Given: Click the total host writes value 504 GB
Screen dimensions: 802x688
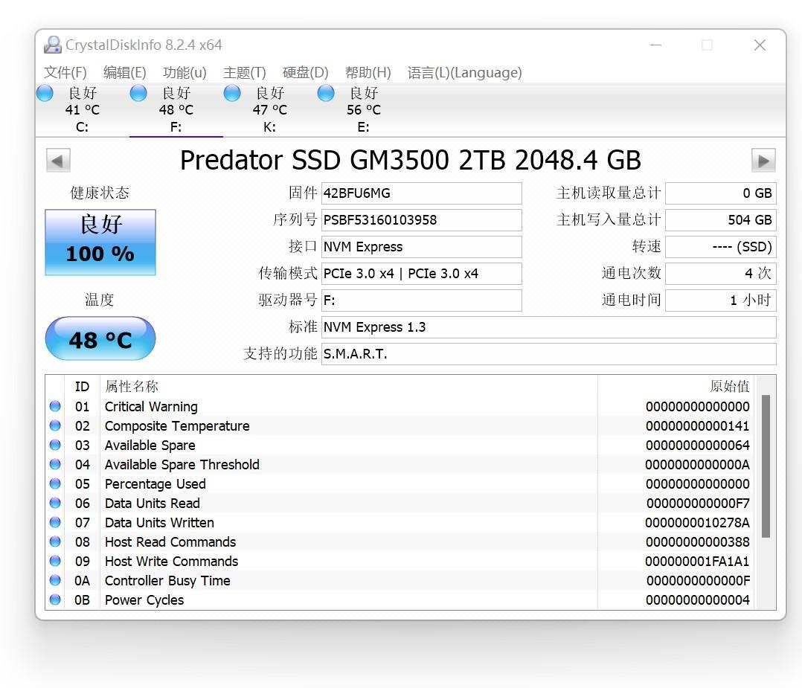Looking at the screenshot, I should click(721, 220).
